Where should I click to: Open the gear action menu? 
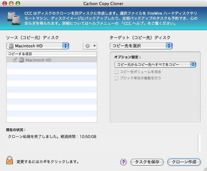point(90,46)
